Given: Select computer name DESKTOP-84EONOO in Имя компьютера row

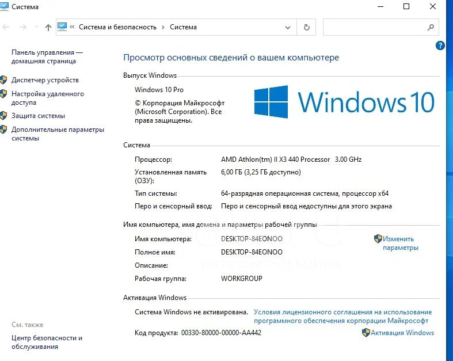Looking at the screenshot, I should click(252, 239).
